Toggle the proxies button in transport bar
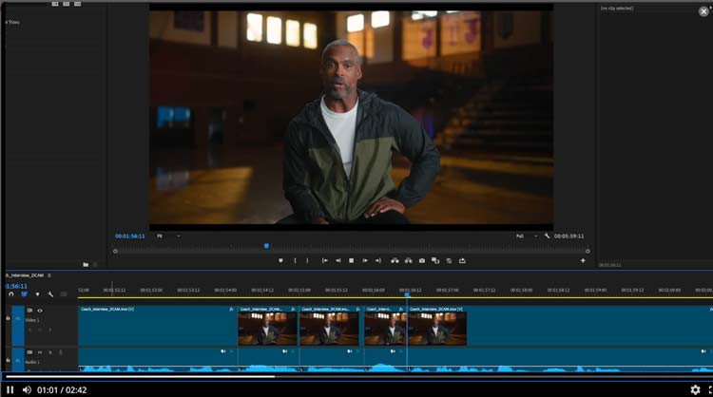The width and height of the screenshot is (713, 397). pos(449,261)
